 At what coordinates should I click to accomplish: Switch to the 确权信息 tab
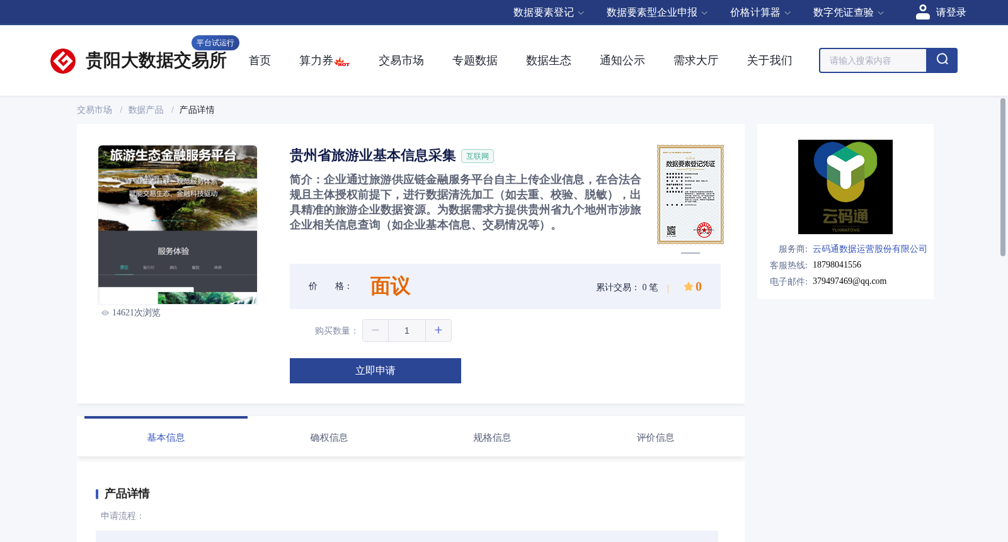329,438
